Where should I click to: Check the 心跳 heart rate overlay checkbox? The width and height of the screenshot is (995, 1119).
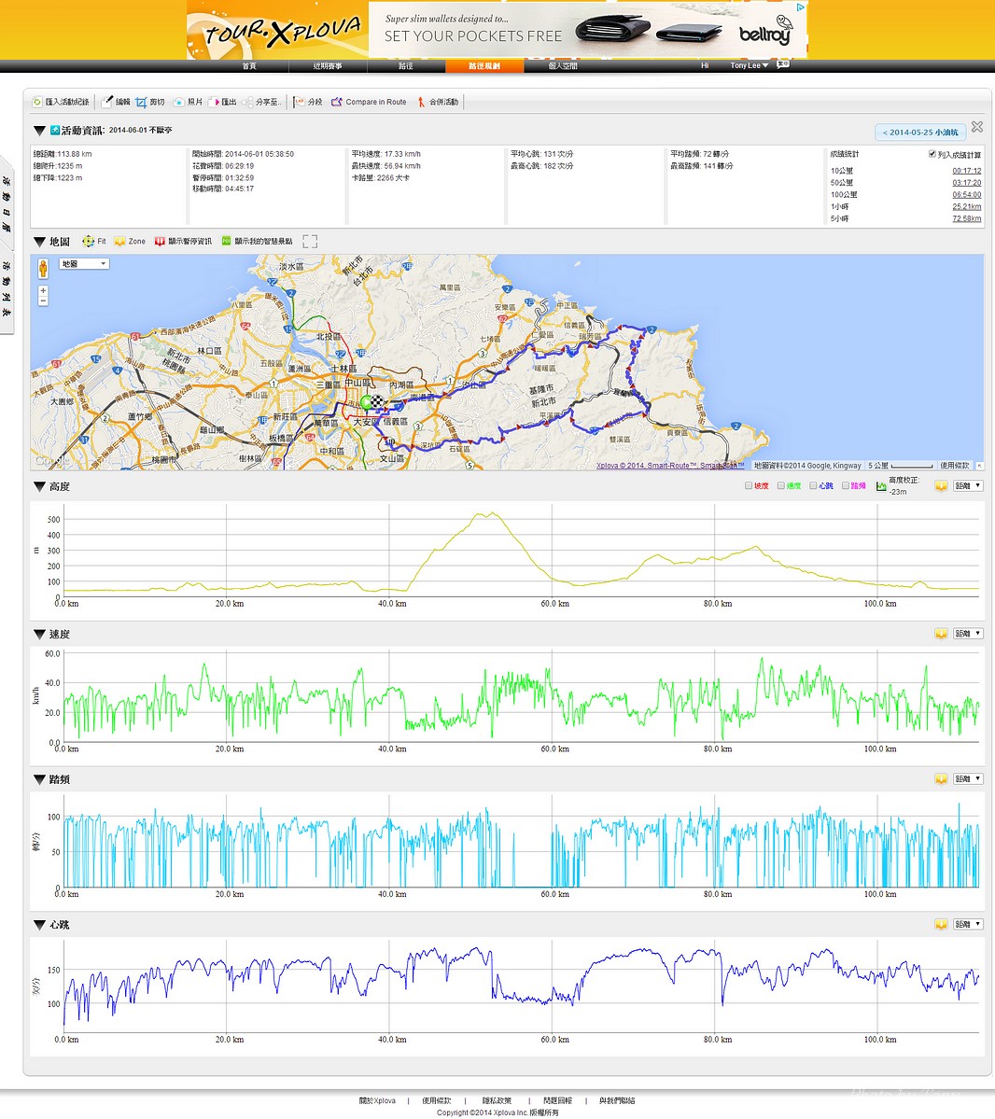813,486
